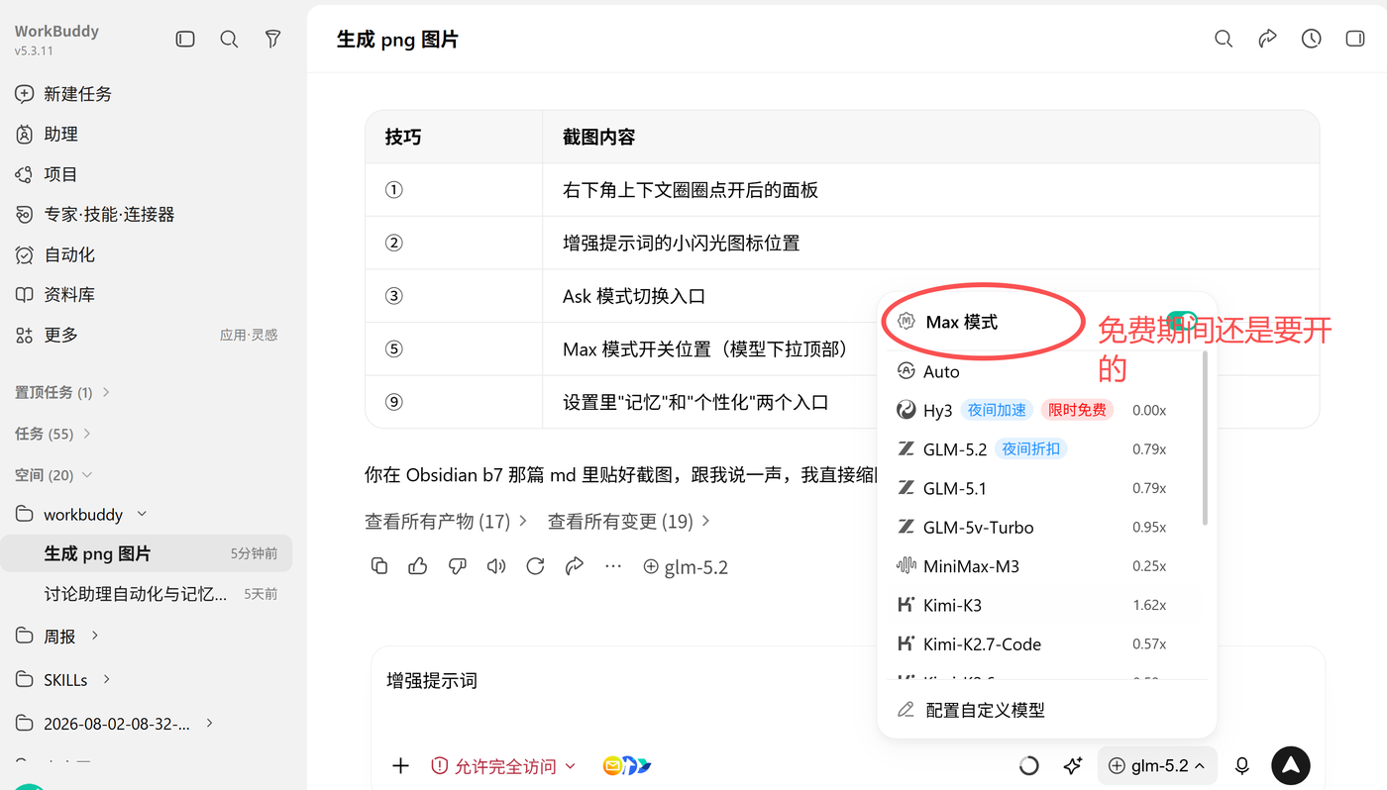The image size is (1387, 790).
Task: Open the 允许完全访问 permission dropdown
Action: (503, 765)
